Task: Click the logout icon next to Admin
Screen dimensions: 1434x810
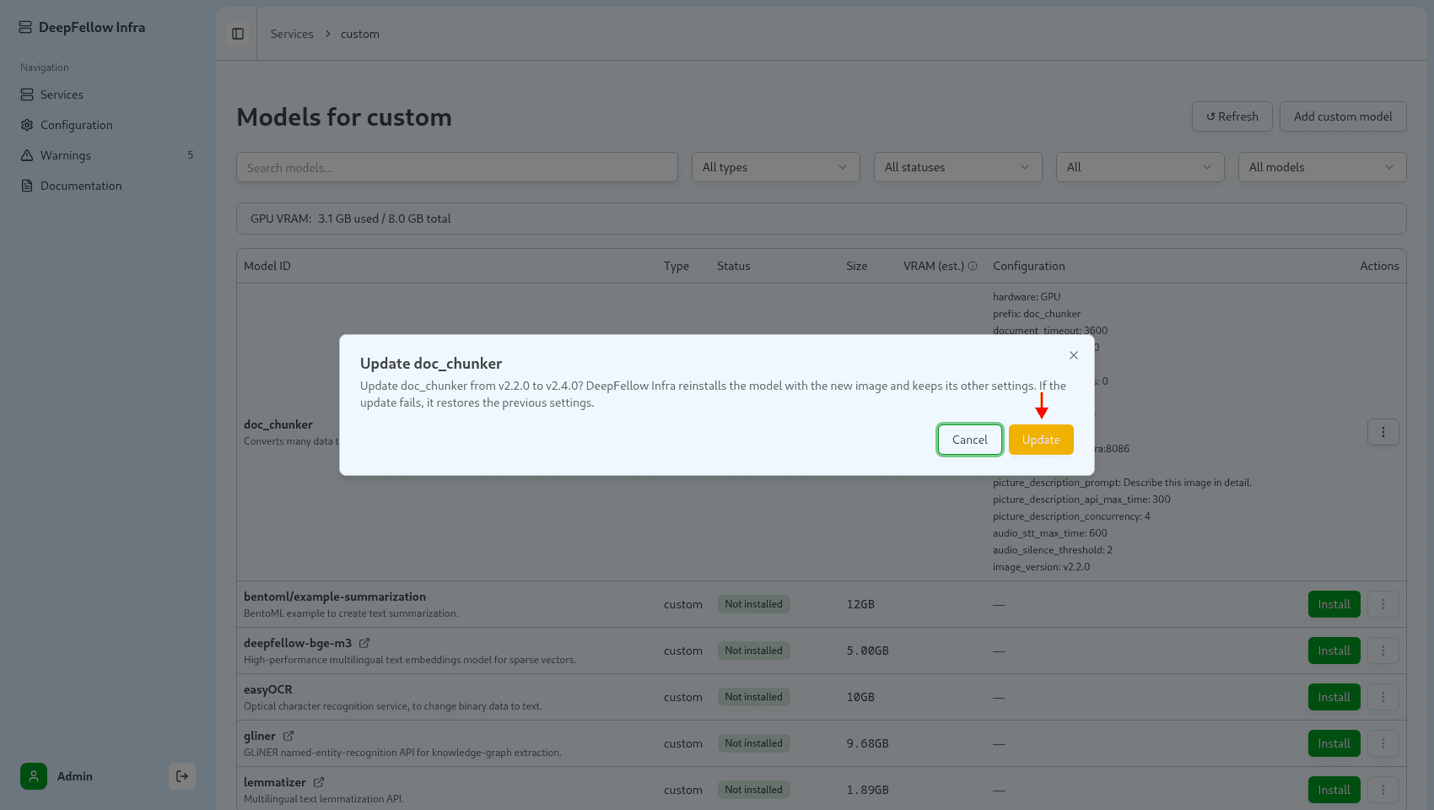Action: coord(182,776)
